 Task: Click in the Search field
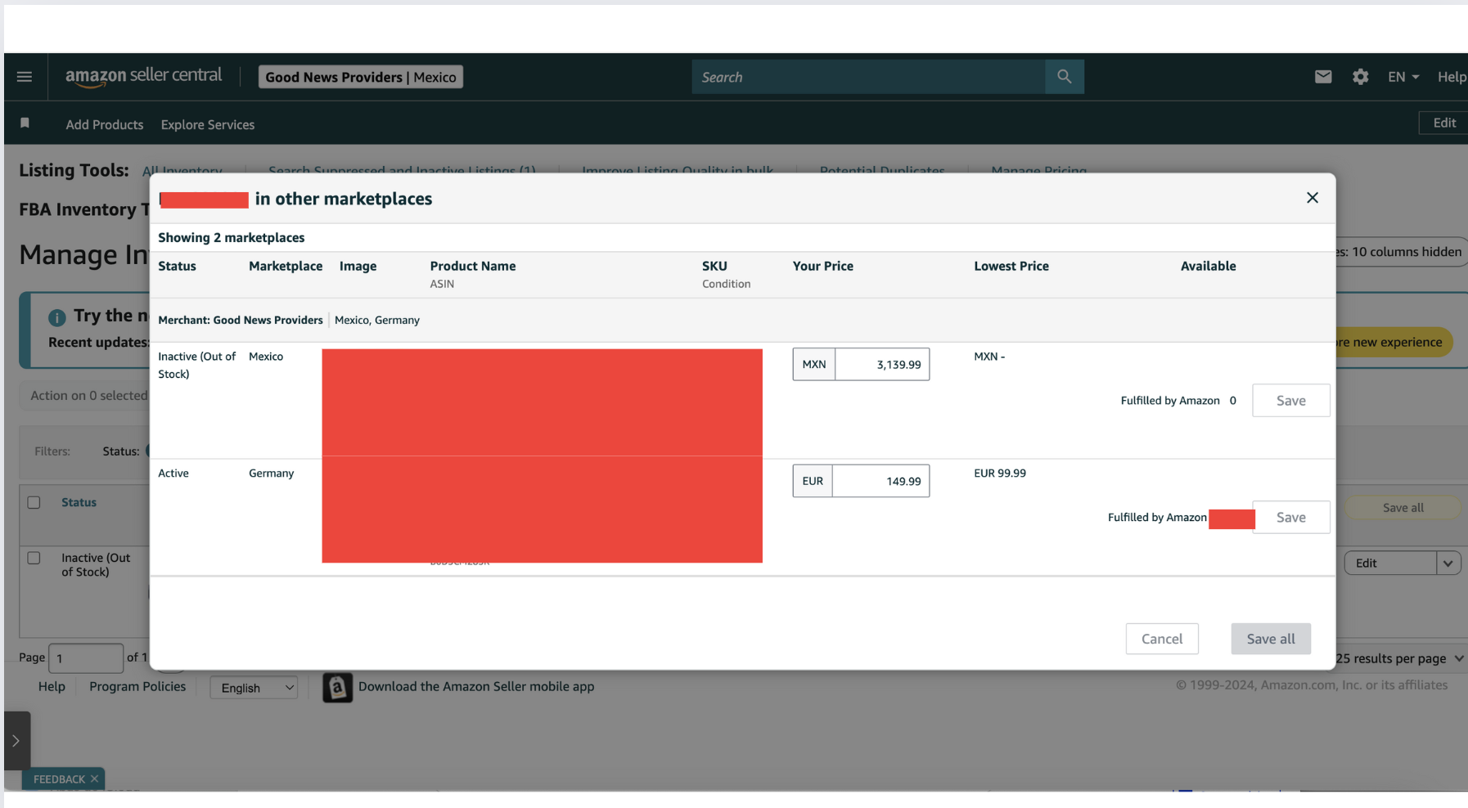(868, 77)
